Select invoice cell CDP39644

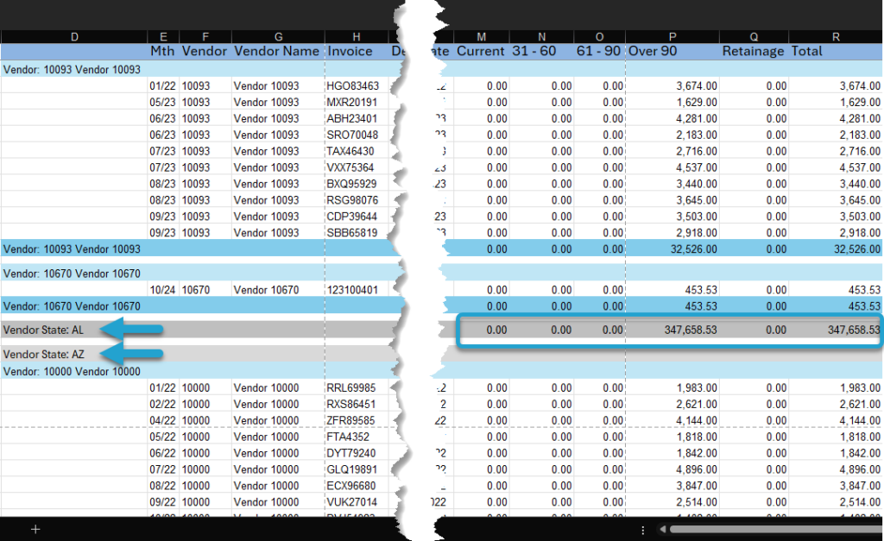click(x=357, y=217)
